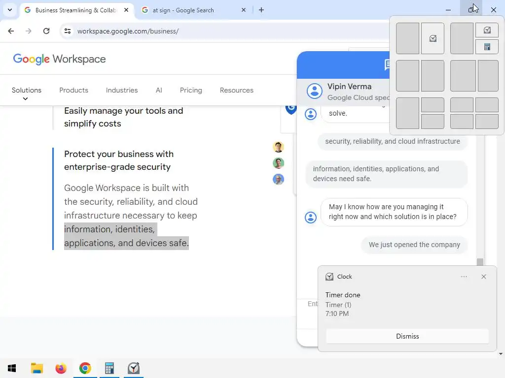Reload the Google Workspace page
The image size is (505, 378).
(x=46, y=31)
